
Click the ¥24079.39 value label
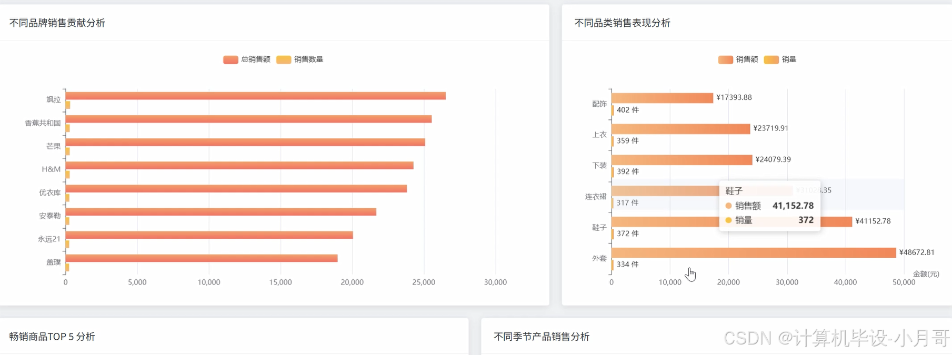[773, 159]
